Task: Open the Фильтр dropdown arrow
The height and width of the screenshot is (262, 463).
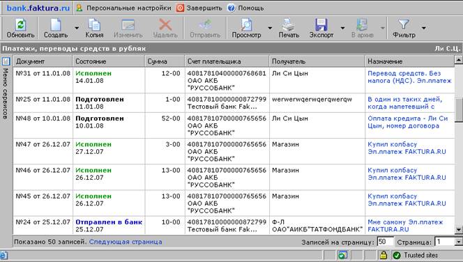Action: (424, 28)
